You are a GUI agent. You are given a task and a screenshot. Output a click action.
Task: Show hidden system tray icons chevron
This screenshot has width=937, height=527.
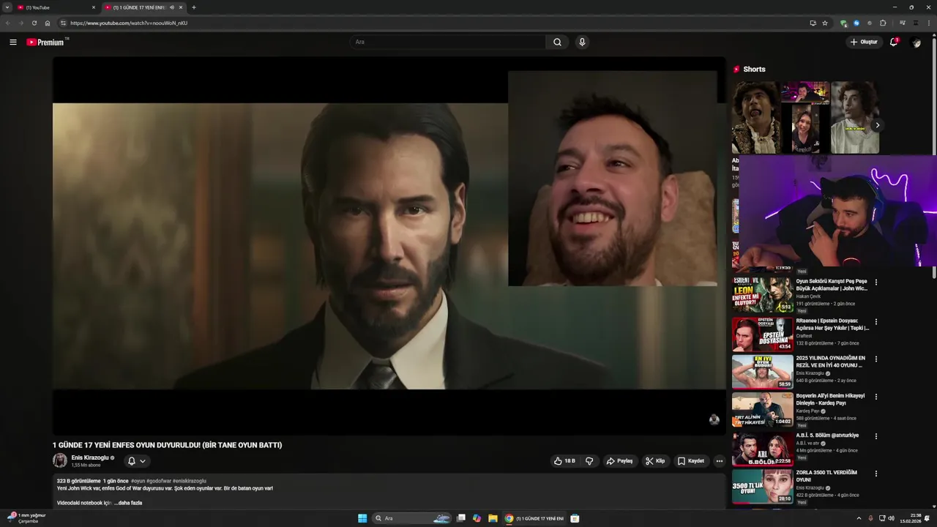[x=859, y=518]
